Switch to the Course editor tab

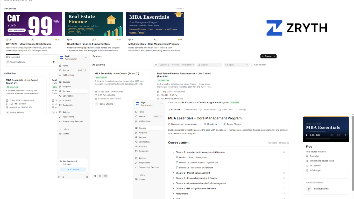click(x=208, y=110)
